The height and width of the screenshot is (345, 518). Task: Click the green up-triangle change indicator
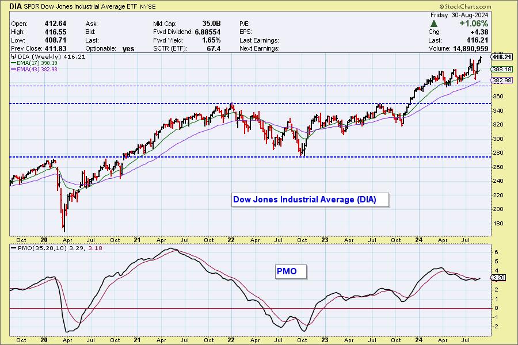[434, 24]
